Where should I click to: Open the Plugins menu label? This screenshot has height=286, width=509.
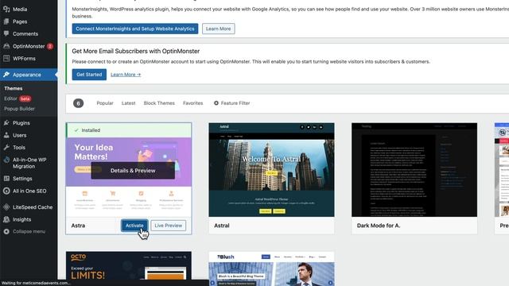point(21,123)
